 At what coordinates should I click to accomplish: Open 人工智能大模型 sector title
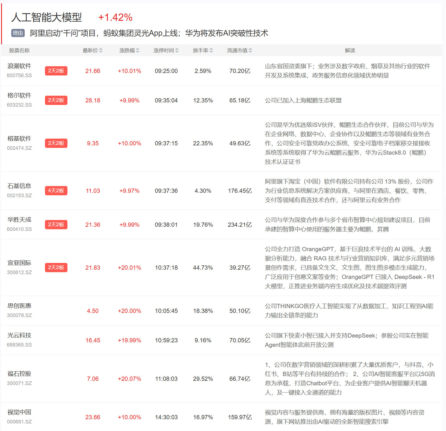coord(47,17)
